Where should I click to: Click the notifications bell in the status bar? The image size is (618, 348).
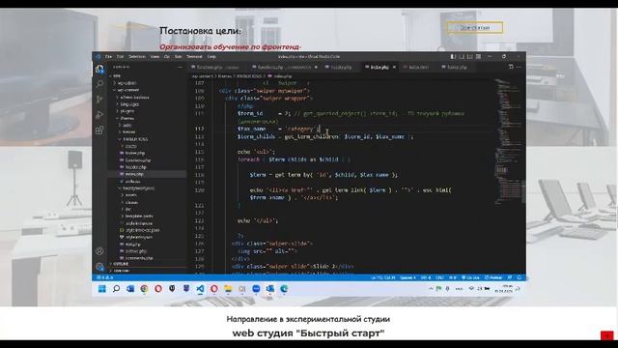click(520, 277)
